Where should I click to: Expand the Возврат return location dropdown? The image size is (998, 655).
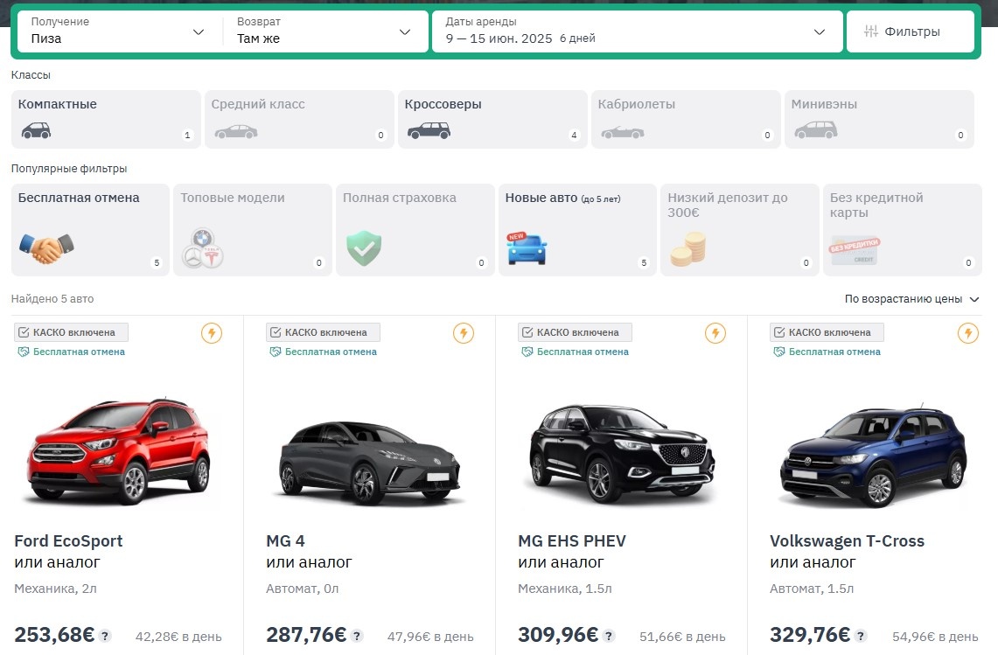pyautogui.click(x=324, y=31)
